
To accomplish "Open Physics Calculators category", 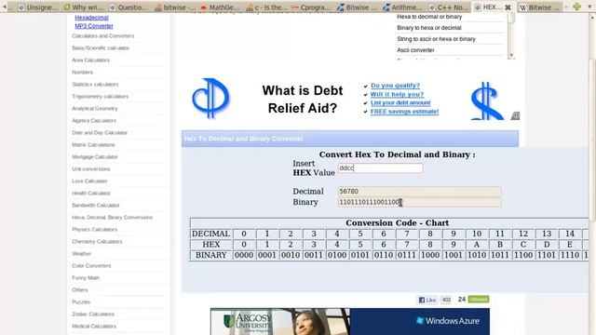I will (x=94, y=230).
